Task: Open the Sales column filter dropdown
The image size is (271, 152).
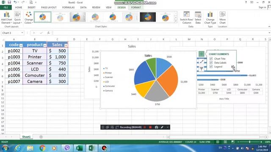Action: pos(66,45)
